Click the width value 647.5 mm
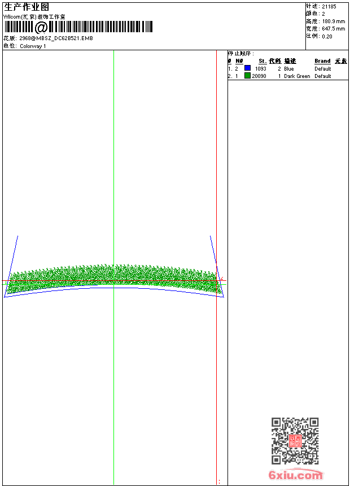This screenshot has height=486, width=350. click(x=333, y=29)
